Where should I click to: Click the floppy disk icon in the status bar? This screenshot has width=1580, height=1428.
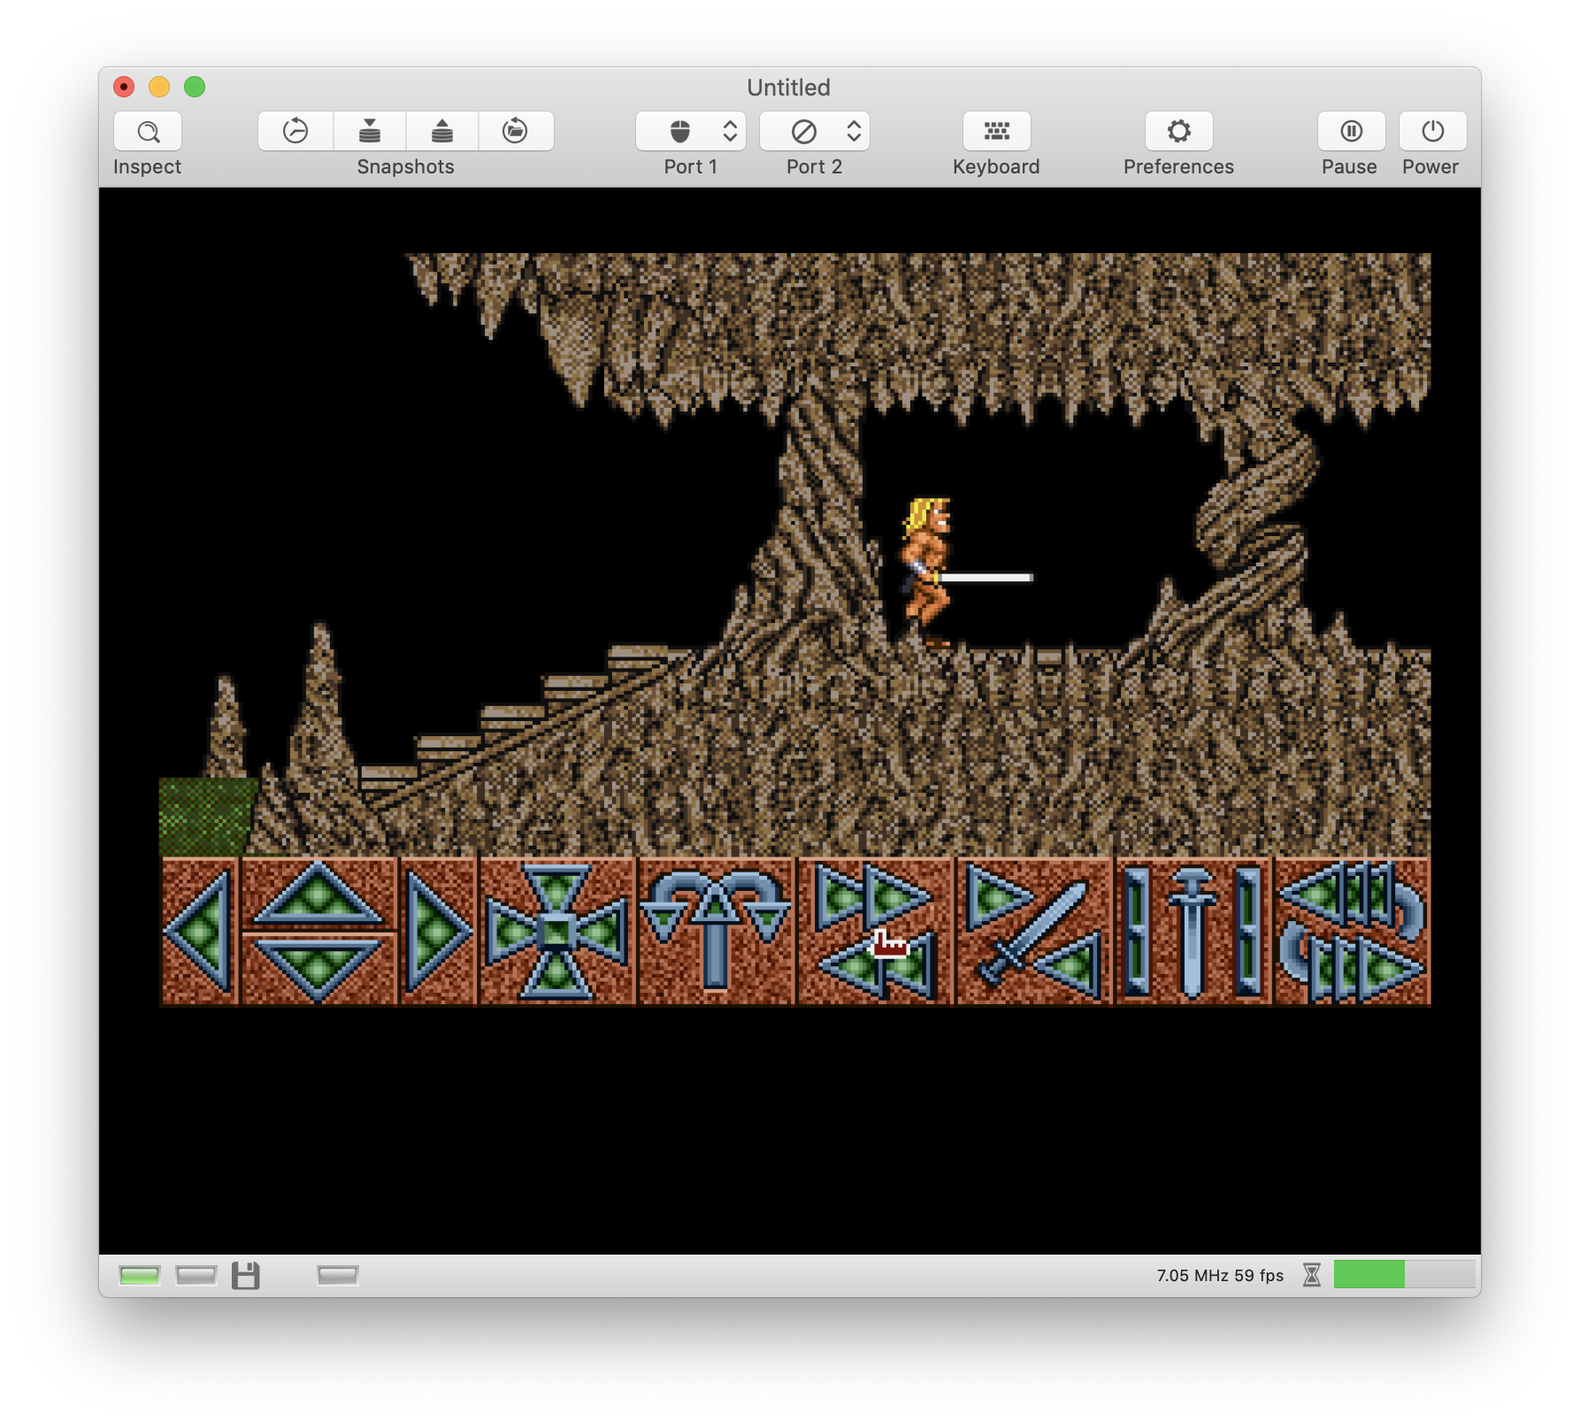(x=246, y=1275)
